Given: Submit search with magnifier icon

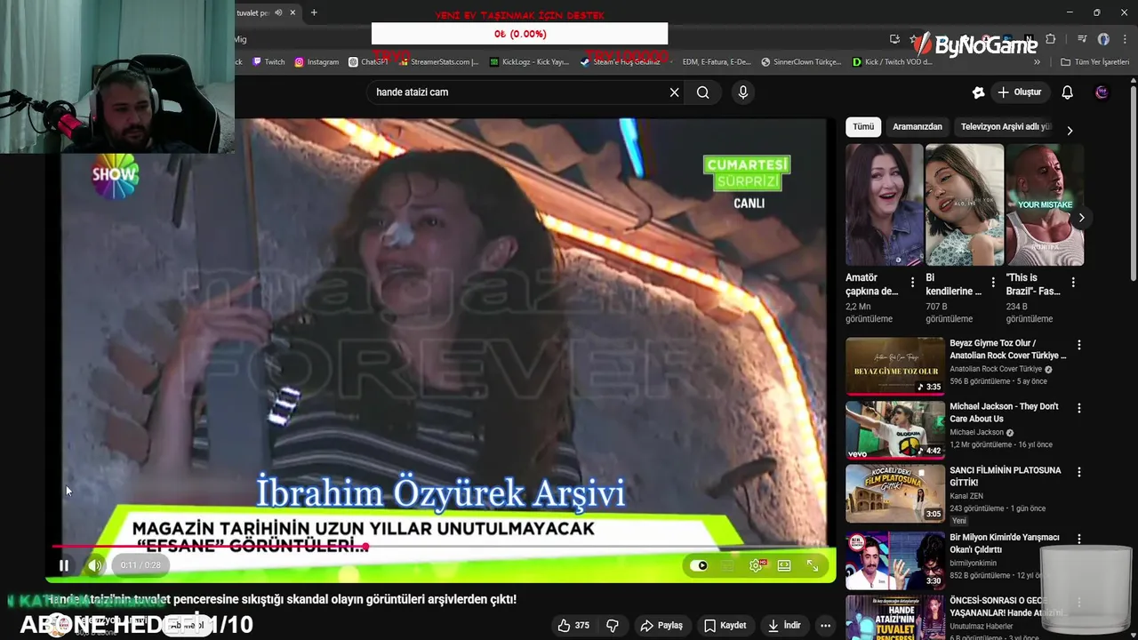Looking at the screenshot, I should tap(703, 92).
